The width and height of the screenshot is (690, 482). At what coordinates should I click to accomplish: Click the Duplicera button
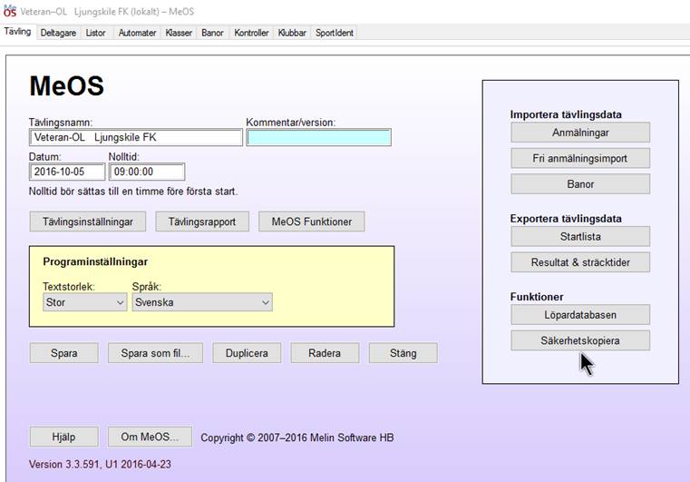point(247,353)
